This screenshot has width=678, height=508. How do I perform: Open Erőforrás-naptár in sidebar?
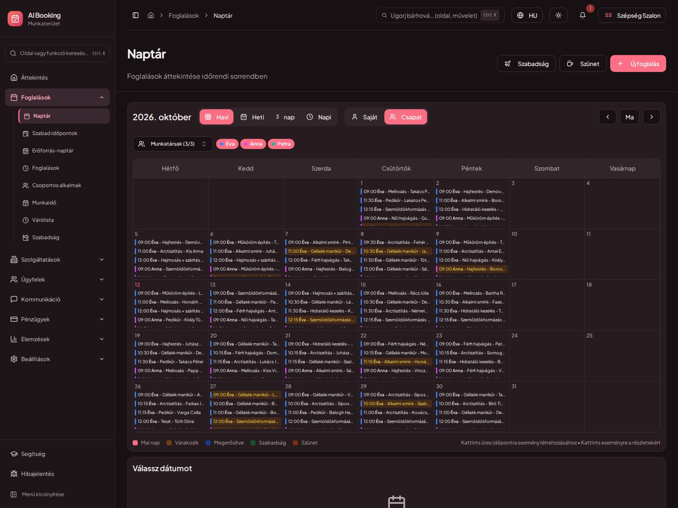[x=64, y=151]
